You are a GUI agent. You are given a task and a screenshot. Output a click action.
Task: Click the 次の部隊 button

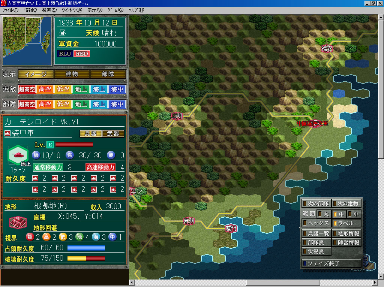pos(316,203)
